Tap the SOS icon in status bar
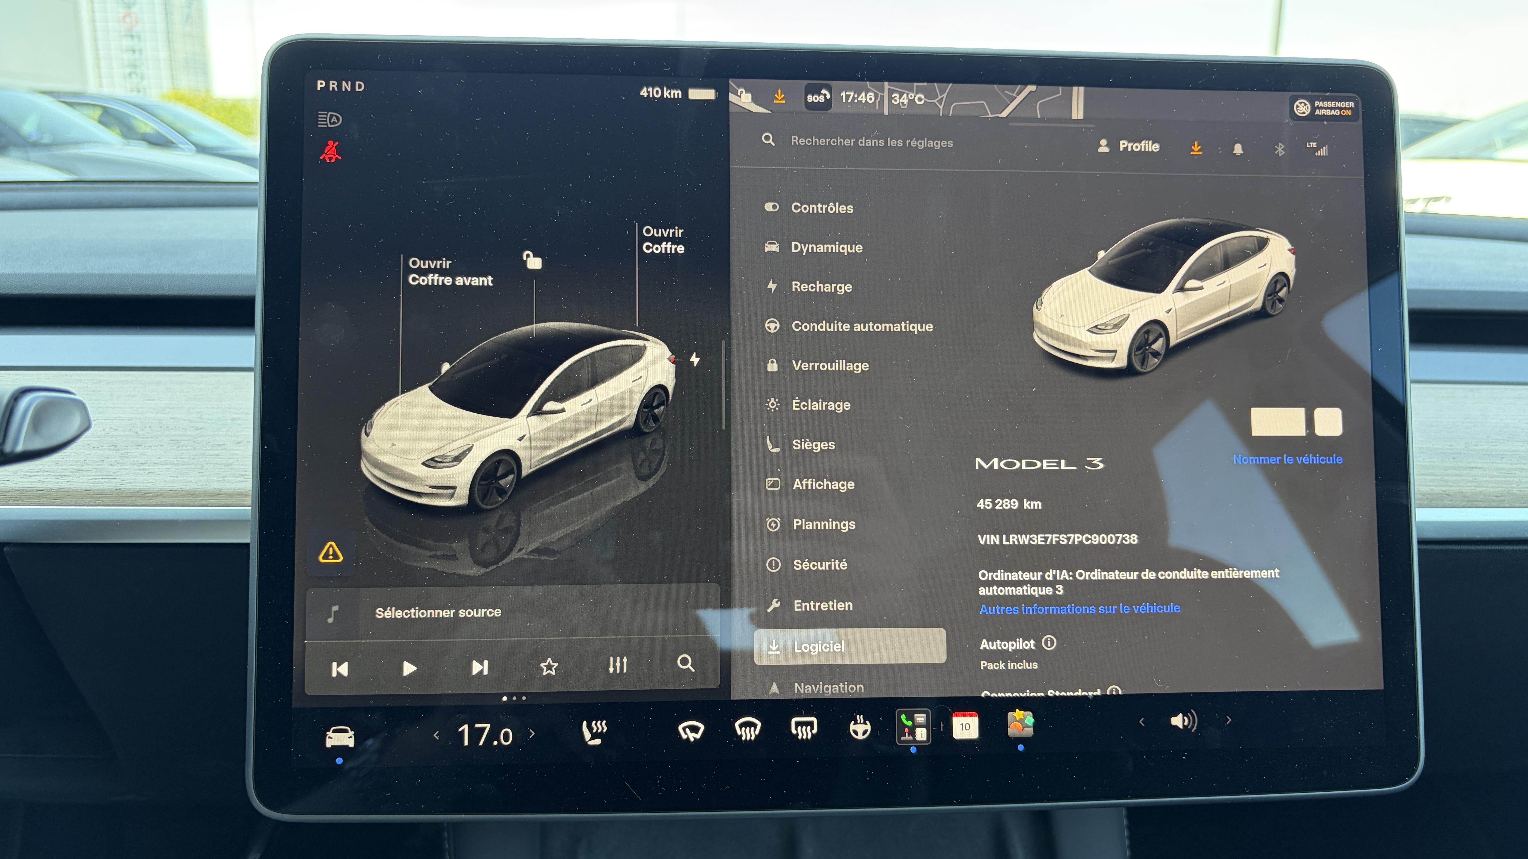 (x=818, y=97)
